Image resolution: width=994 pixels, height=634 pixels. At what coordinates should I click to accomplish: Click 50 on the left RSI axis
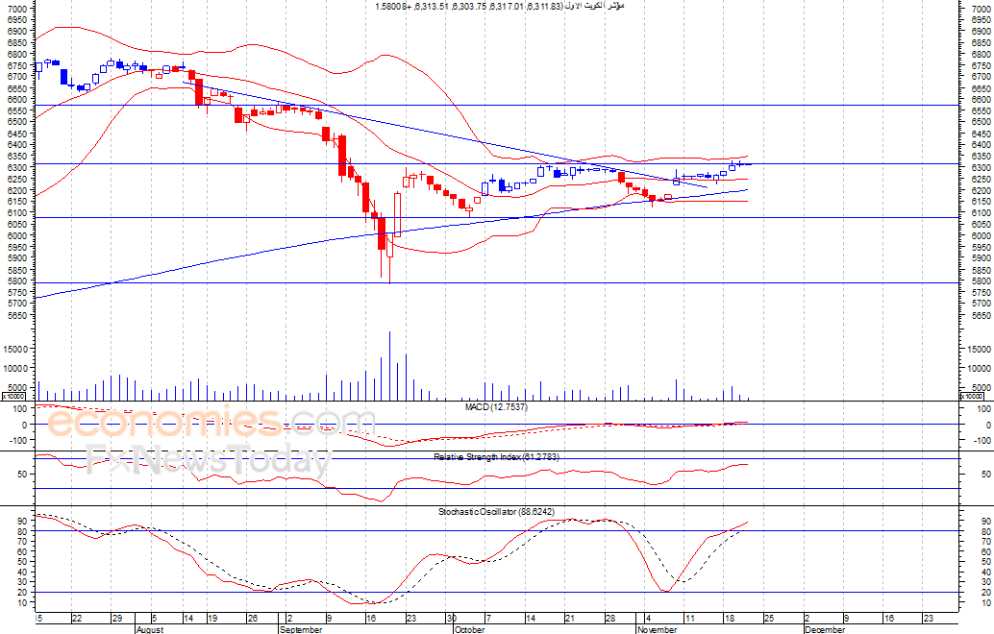(22, 474)
